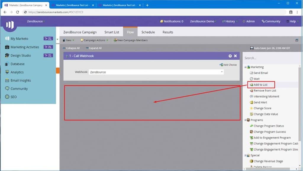The height and width of the screenshot is (171, 303).
Task: Toggle the Design Studio tree view button
Action: coord(48,55)
